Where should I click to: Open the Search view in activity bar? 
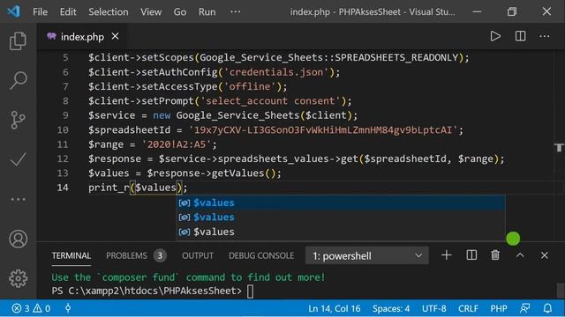point(18,80)
